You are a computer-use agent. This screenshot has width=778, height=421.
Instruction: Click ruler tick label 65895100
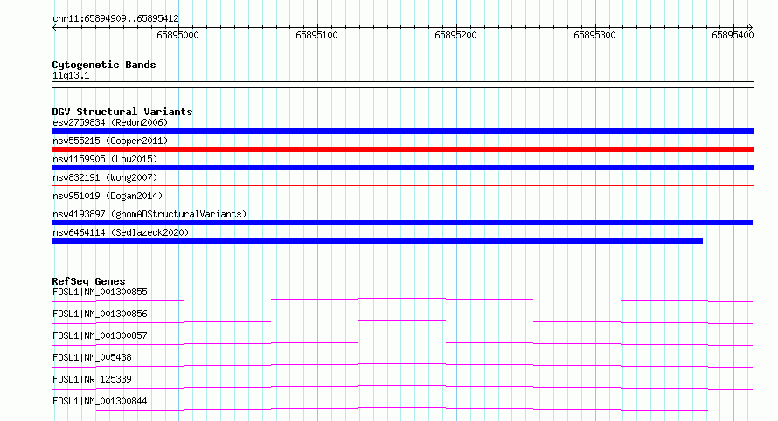(x=316, y=35)
